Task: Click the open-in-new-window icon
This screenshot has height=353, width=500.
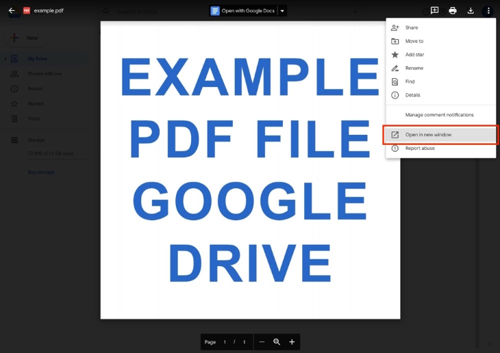Action: click(395, 135)
